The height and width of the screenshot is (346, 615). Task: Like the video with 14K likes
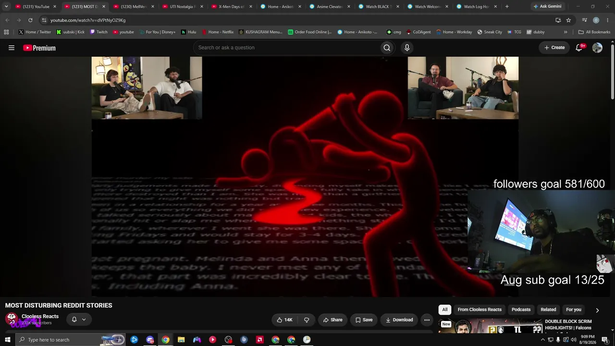284,320
